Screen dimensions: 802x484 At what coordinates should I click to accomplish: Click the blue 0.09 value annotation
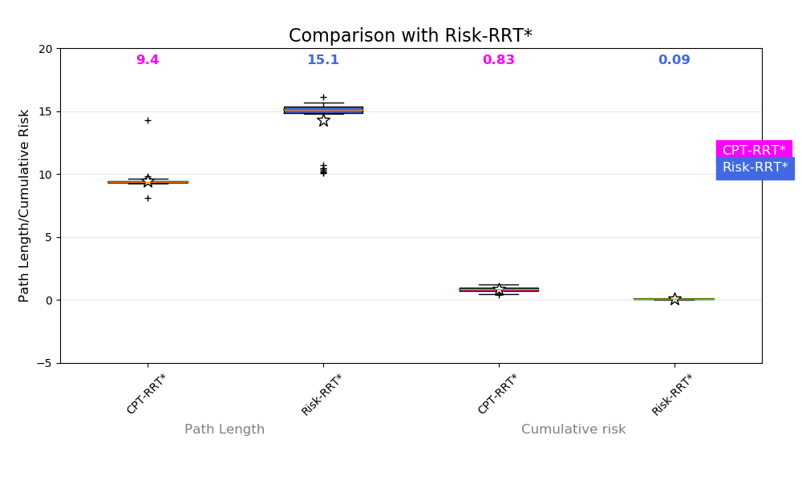[674, 60]
